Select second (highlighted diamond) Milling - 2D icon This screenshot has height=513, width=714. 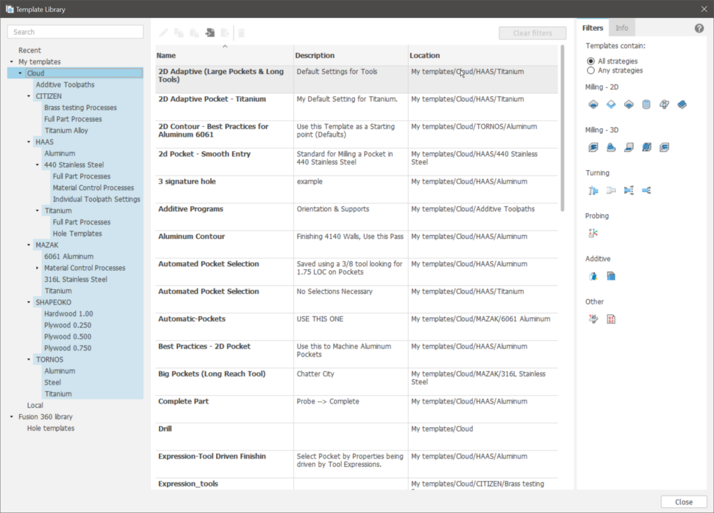(611, 105)
